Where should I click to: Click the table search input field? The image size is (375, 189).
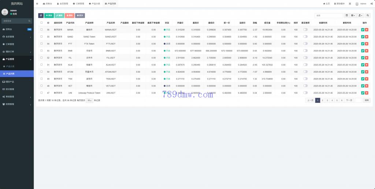click(328, 16)
